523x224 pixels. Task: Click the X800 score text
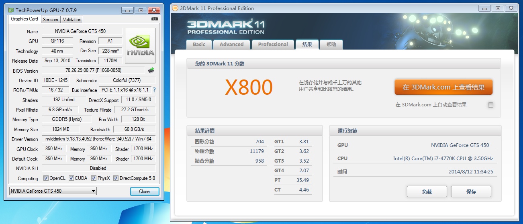(249, 87)
